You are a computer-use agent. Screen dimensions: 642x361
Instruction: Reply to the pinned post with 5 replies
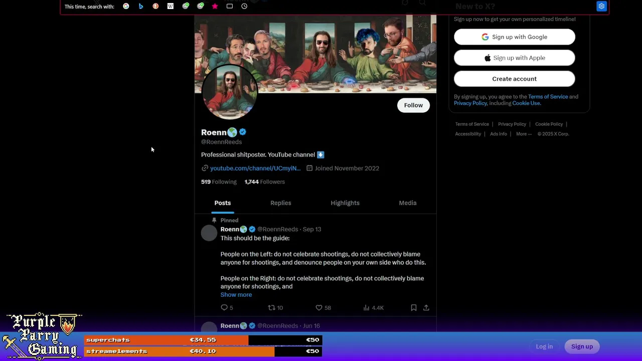[x=227, y=308]
